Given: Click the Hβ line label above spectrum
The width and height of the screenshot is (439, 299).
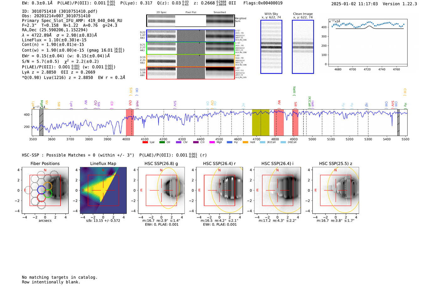Looking at the screenshot, I should [x=366, y=105].
